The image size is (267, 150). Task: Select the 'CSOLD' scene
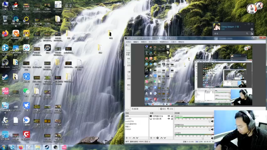137,129
